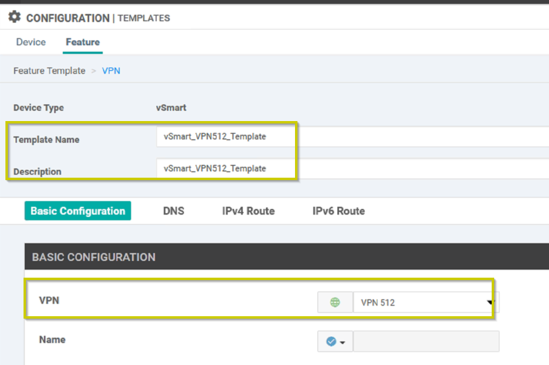Click the TEMPLATES heading text
The image size is (549, 365).
click(144, 18)
